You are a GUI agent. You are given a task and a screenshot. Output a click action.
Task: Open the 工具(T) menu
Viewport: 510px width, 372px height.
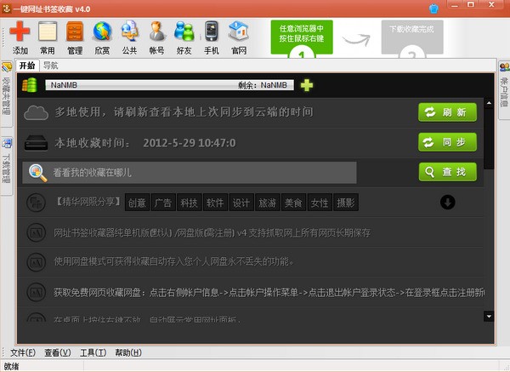coord(93,352)
